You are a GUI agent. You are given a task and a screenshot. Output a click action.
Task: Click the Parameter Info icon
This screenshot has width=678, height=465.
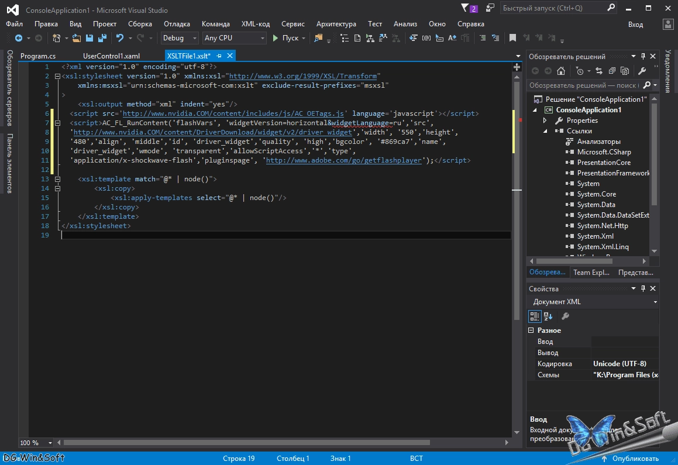(426, 38)
